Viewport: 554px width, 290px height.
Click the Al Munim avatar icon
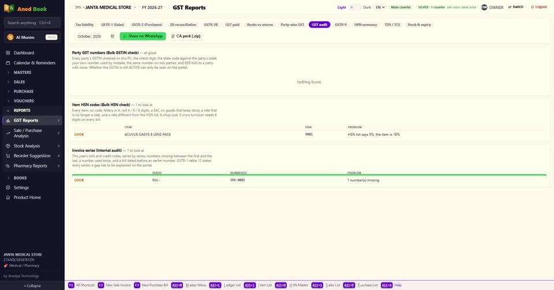pyautogui.click(x=10, y=37)
